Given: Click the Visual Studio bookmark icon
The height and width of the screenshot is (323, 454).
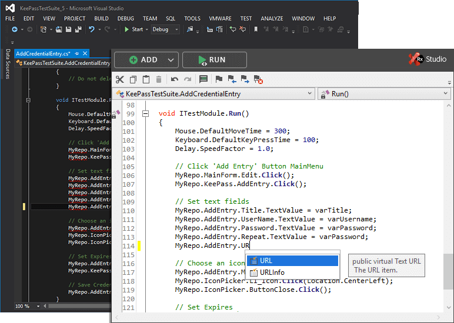Looking at the screenshot, I should click(x=256, y=29).
